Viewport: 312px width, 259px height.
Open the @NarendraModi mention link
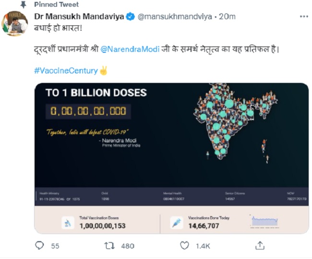pyautogui.click(x=130, y=49)
